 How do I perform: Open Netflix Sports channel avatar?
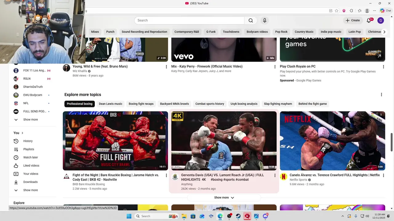(x=283, y=176)
